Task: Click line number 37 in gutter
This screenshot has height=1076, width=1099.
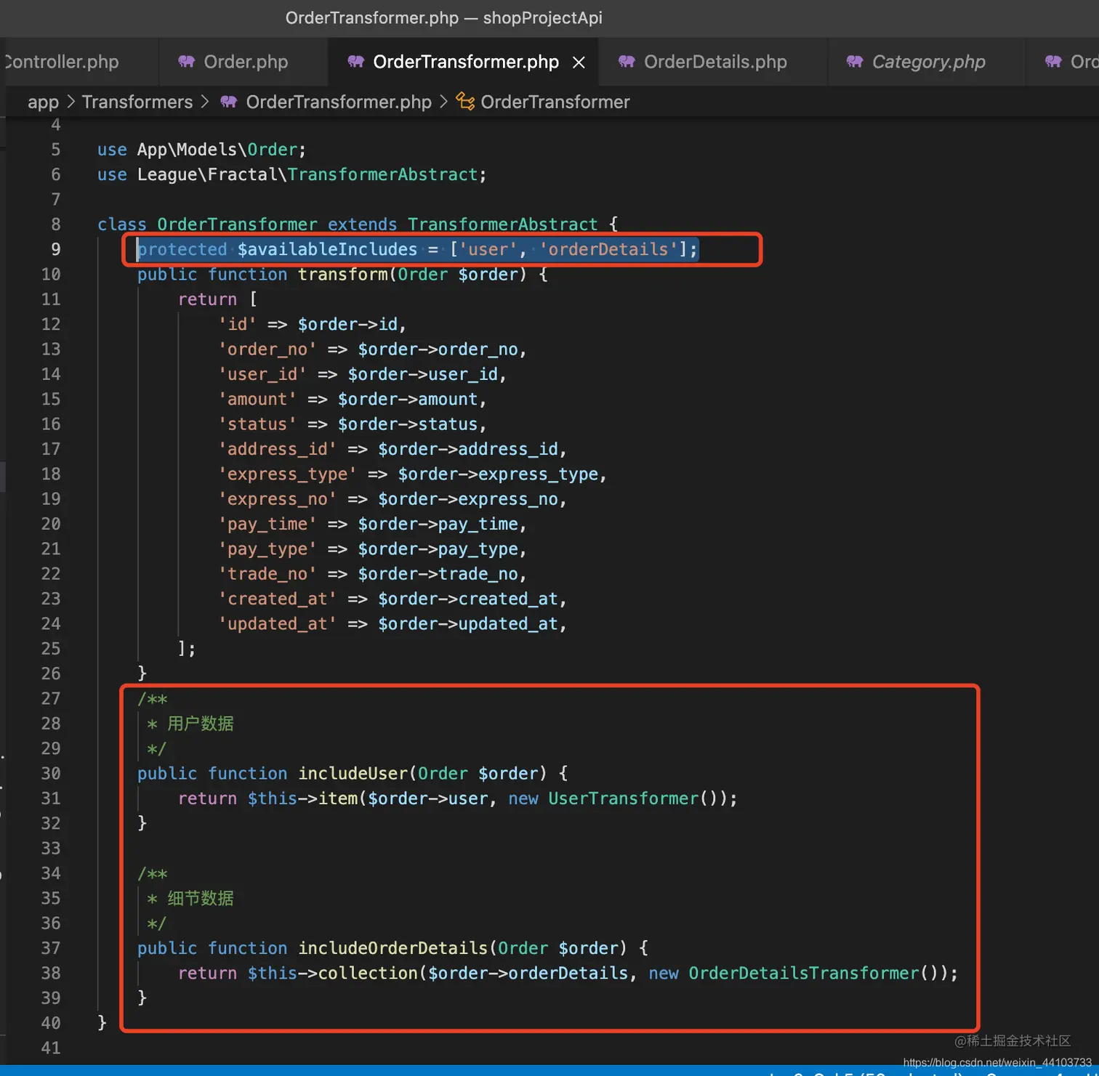Action: click(x=51, y=948)
